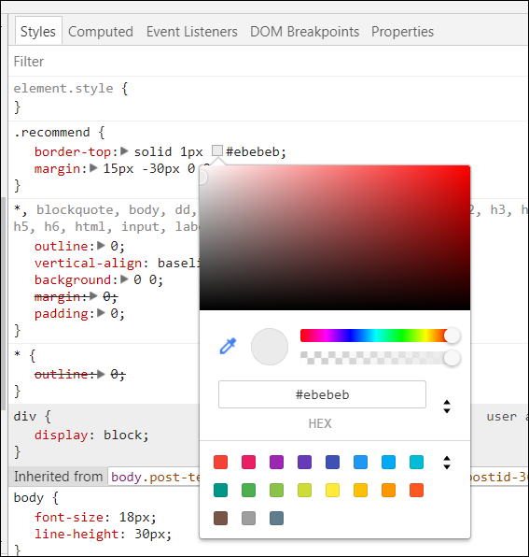Screen dimensions: 529x557
Task: Expand the background shorthand property
Action: [124, 279]
